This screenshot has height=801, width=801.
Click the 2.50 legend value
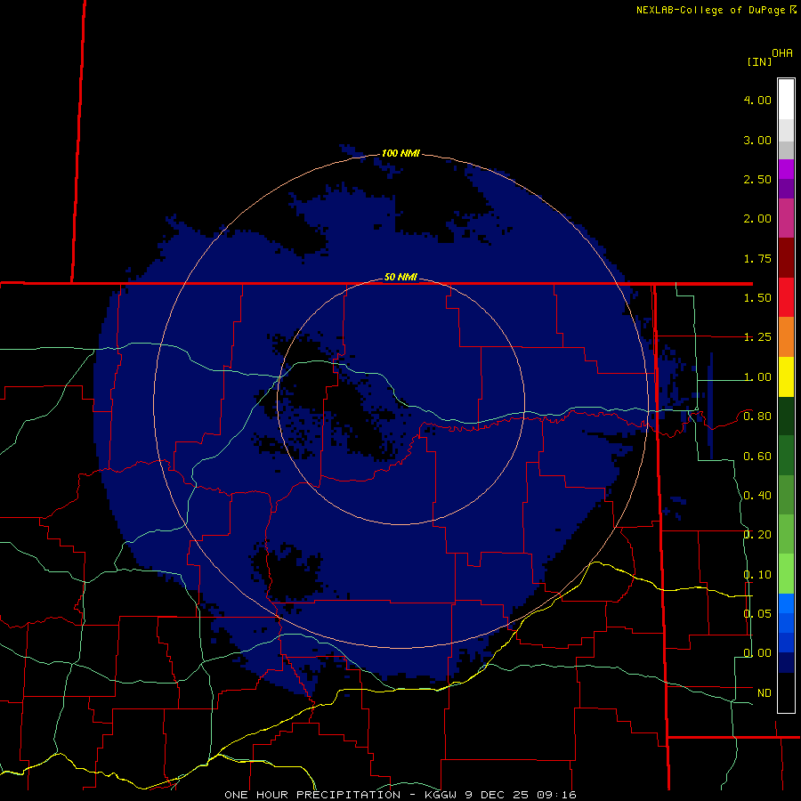[x=757, y=179]
